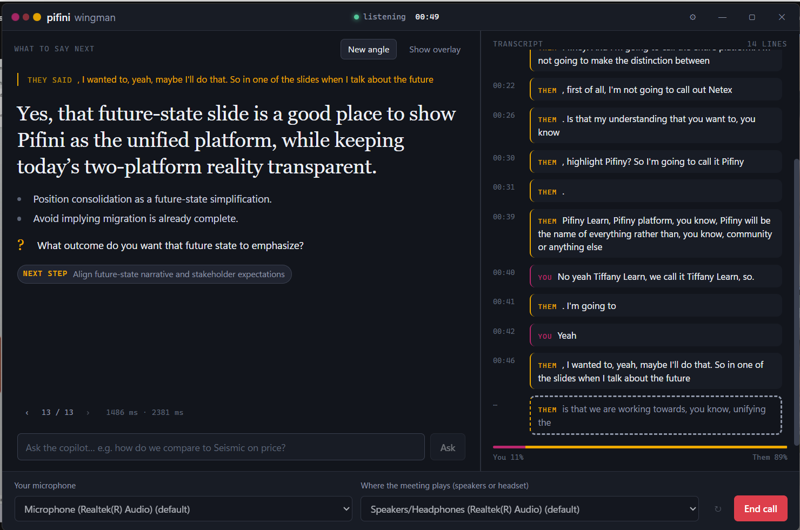Click the live dashed line 'is that we are working towards'
This screenshot has width=800, height=530.
coord(656,415)
